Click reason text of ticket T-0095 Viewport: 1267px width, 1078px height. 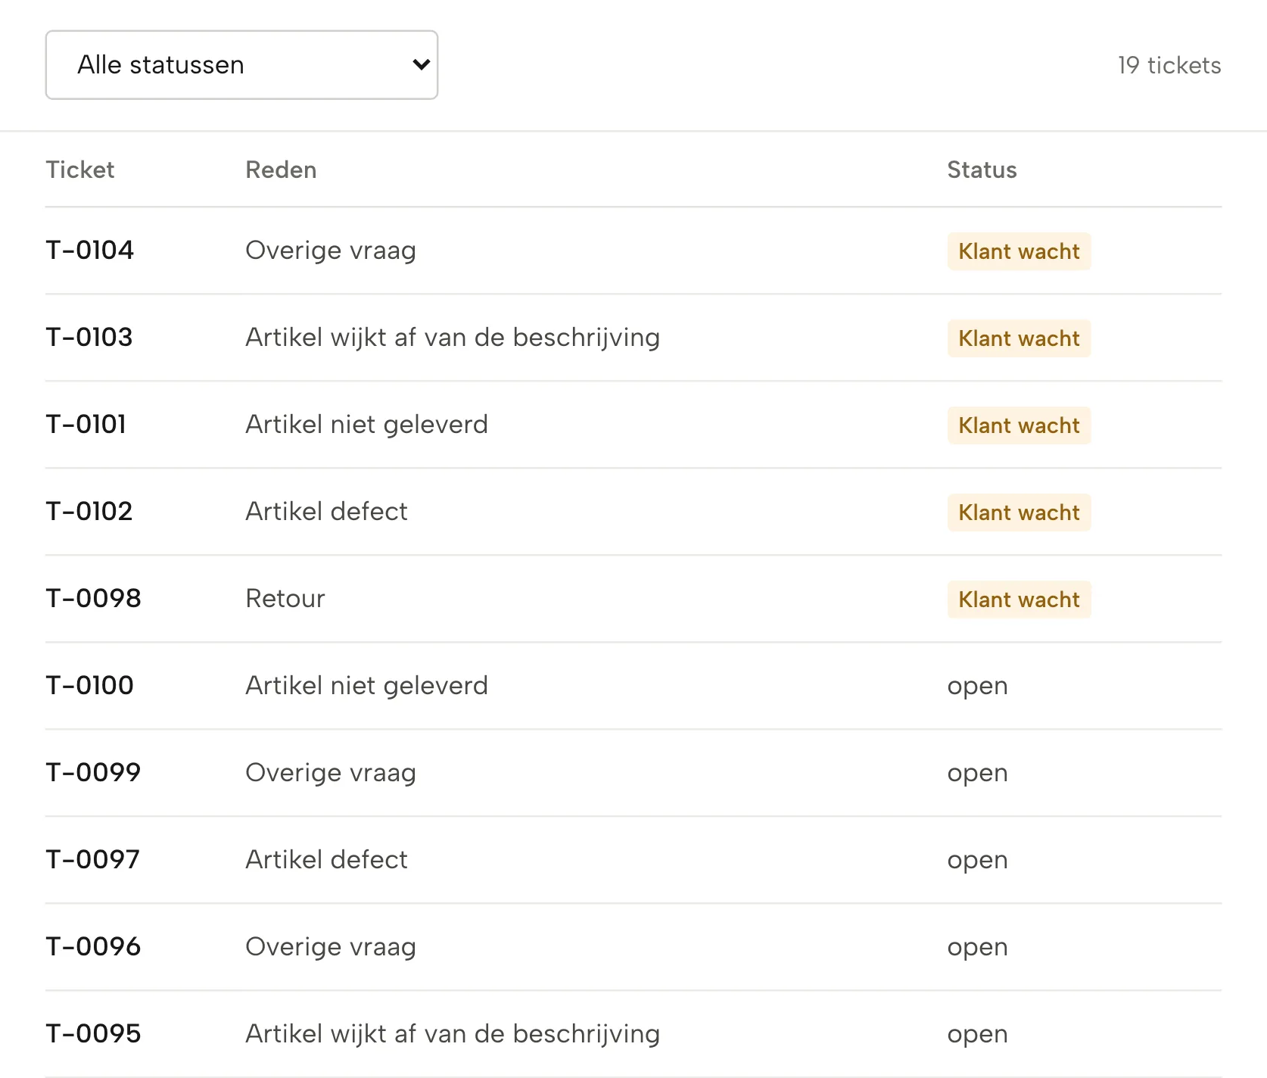click(453, 1034)
